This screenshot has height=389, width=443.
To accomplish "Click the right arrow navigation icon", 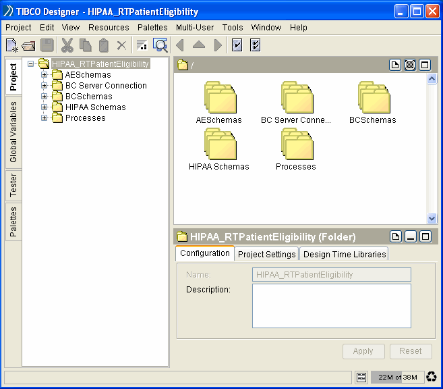I will click(x=218, y=45).
